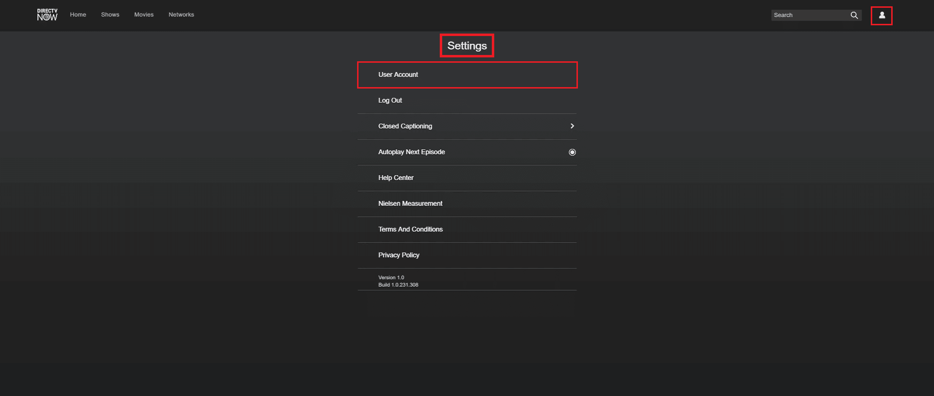This screenshot has height=396, width=934.
Task: Open Nielsen Measurement
Action: (467, 204)
